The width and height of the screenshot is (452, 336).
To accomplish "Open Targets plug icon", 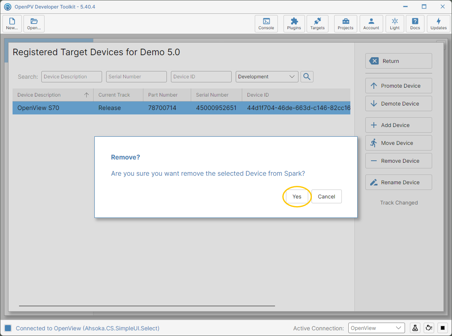I will [318, 24].
